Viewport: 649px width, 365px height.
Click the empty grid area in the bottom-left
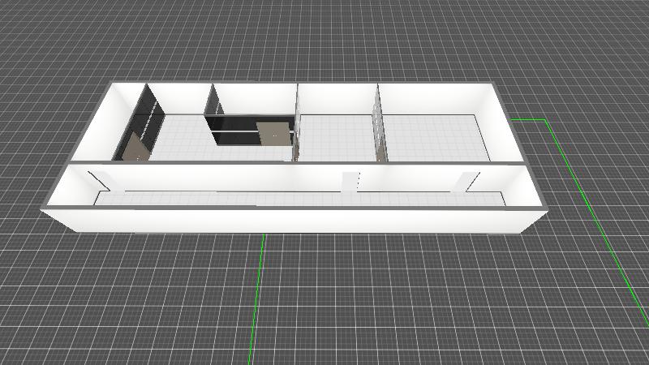coord(97,308)
